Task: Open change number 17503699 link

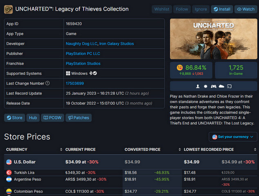Action: [75, 83]
